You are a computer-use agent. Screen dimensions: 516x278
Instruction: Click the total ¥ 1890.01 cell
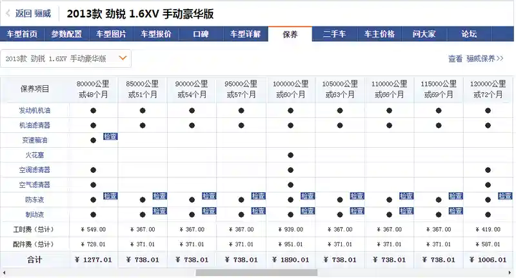click(291, 260)
